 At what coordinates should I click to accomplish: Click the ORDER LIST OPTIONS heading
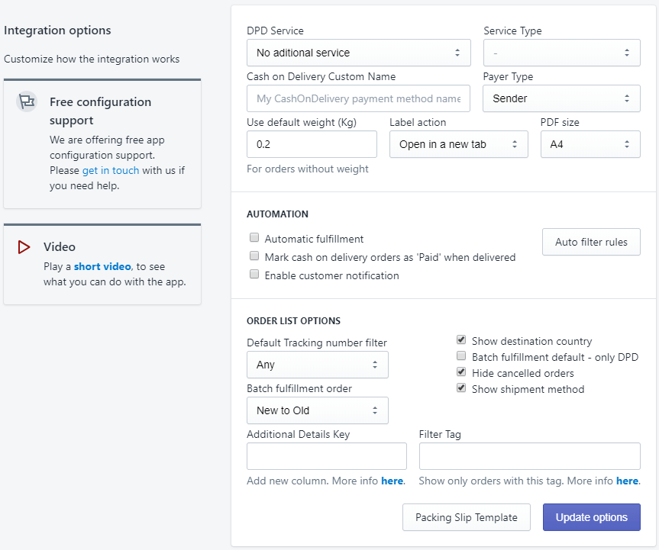(x=293, y=320)
